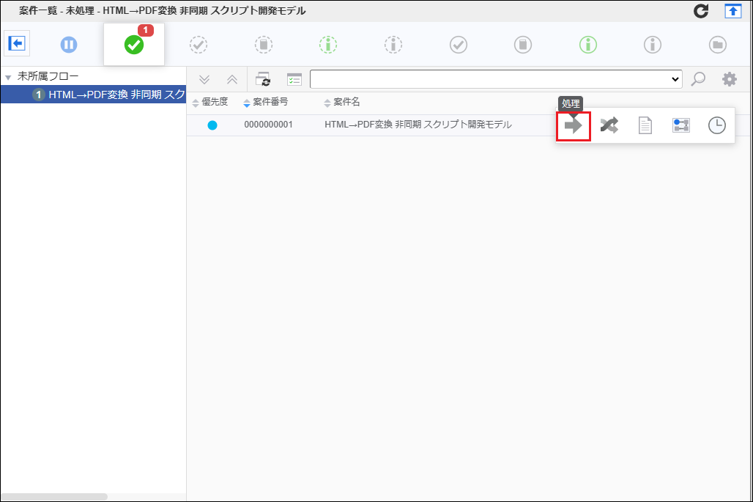Open the gear settings icon

pos(729,79)
